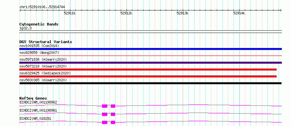
Task: Click the 52913k ruler tick label
Action: (183, 13)
